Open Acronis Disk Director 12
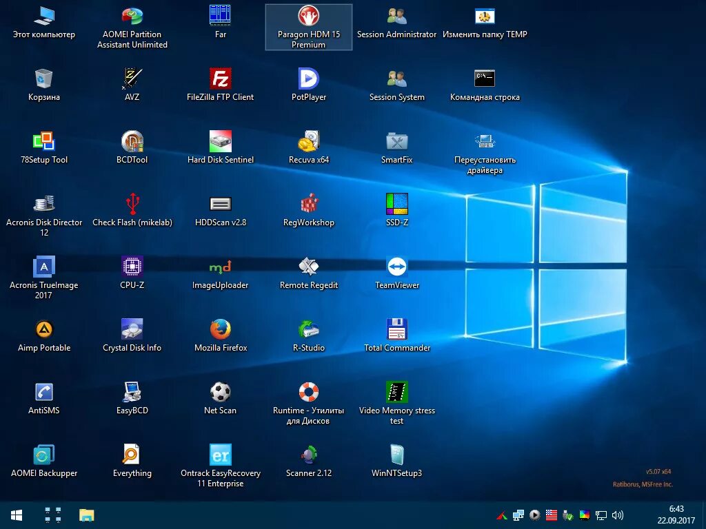 pyautogui.click(x=44, y=216)
